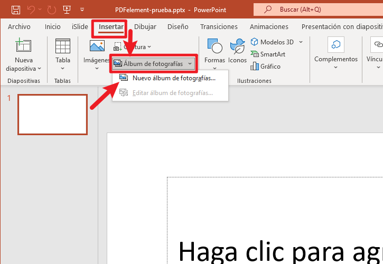
Task: Go to the Transiciones tab
Action: point(219,26)
